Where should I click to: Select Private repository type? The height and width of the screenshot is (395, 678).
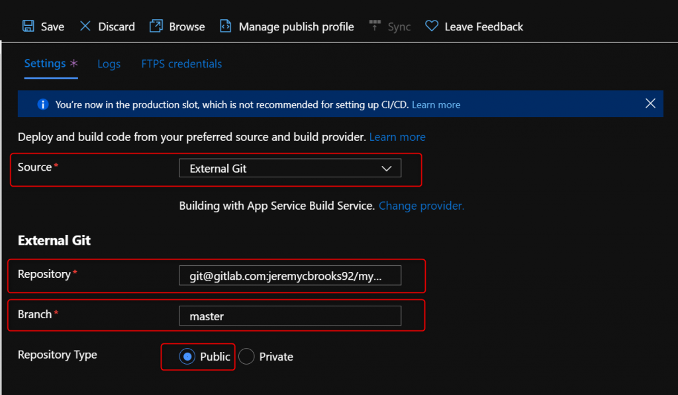[246, 357]
